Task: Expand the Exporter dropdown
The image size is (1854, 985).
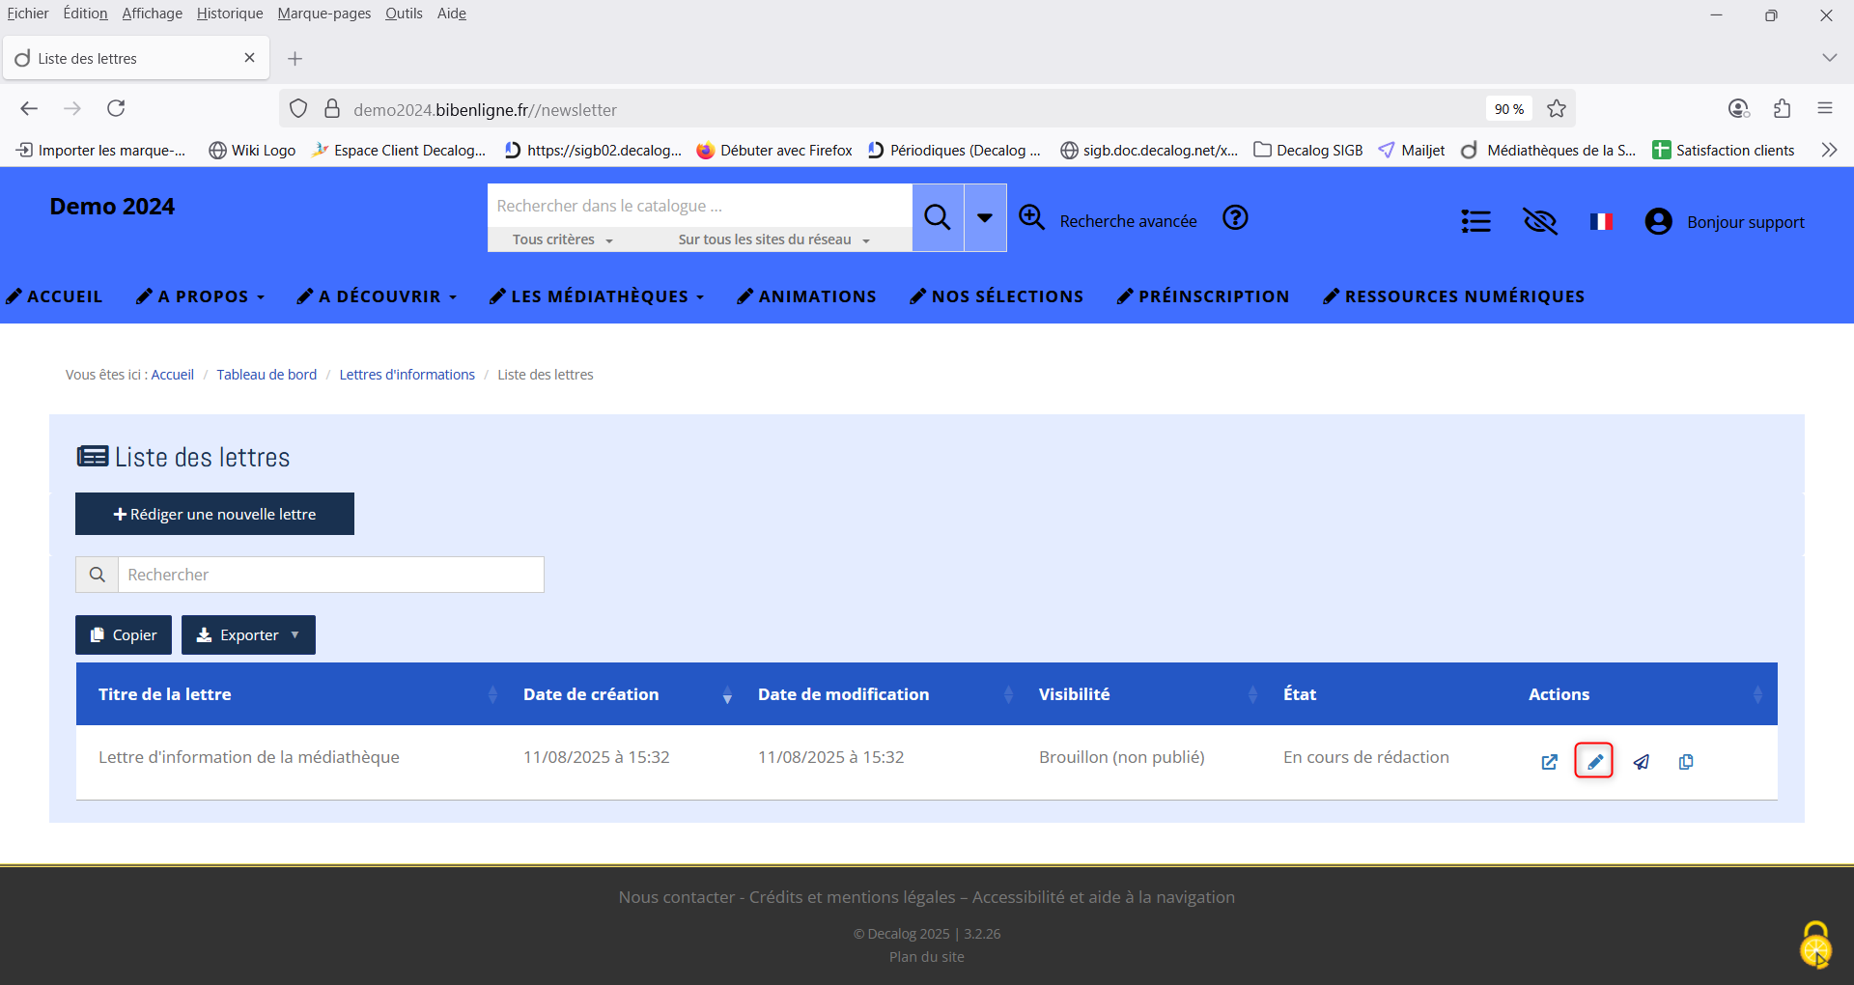Action: tap(248, 635)
